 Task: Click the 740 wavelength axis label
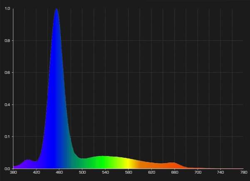(x=220, y=172)
